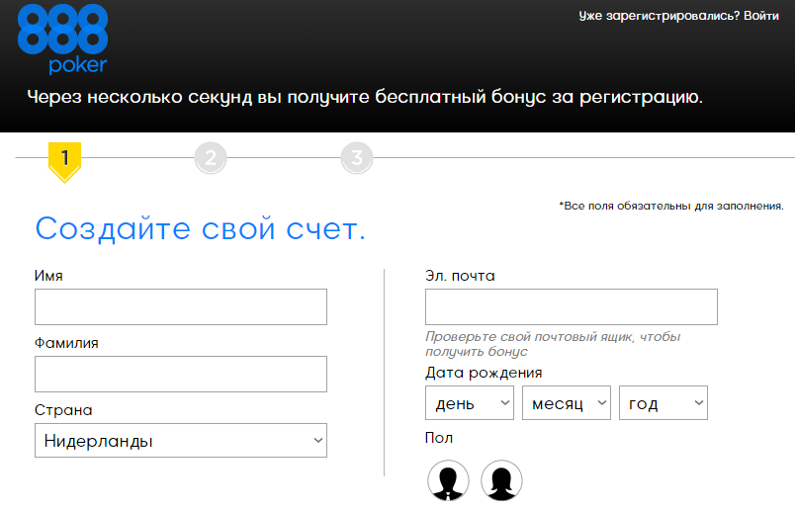Screen dimensions: 795x512
Task: Click the required fields notice text
Action: [x=671, y=206]
